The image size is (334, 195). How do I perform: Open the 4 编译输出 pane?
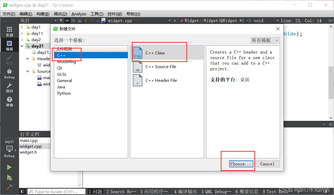(186, 192)
